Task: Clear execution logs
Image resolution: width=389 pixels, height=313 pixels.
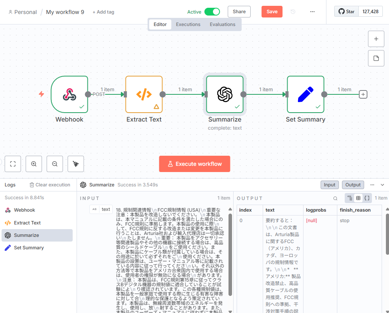Action: (x=50, y=185)
